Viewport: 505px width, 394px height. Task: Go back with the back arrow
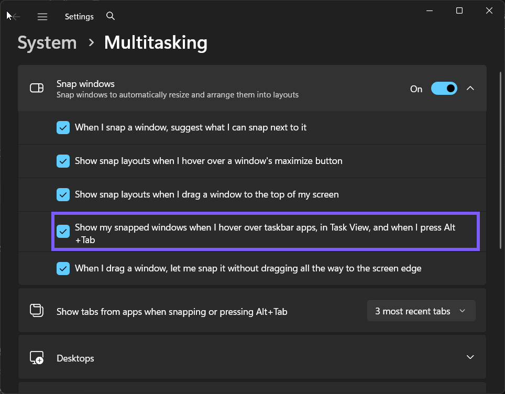coord(16,16)
